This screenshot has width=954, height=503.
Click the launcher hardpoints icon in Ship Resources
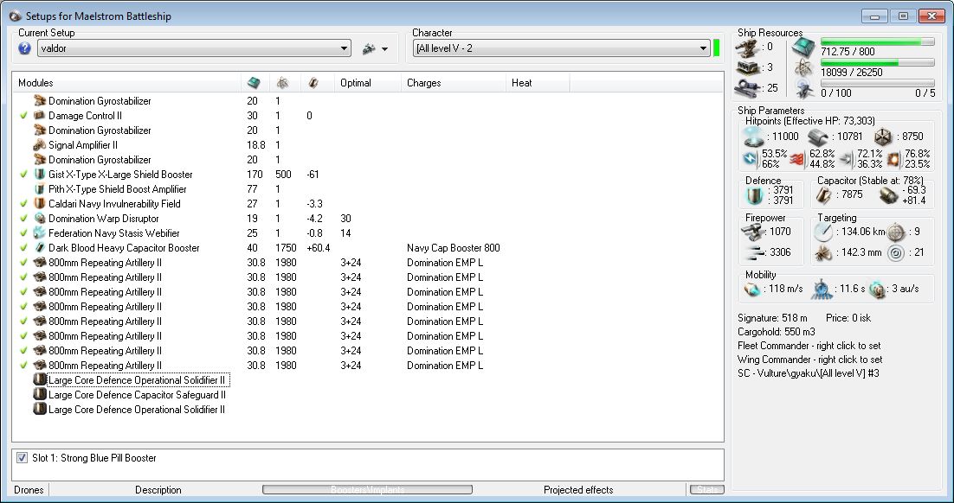coord(748,67)
